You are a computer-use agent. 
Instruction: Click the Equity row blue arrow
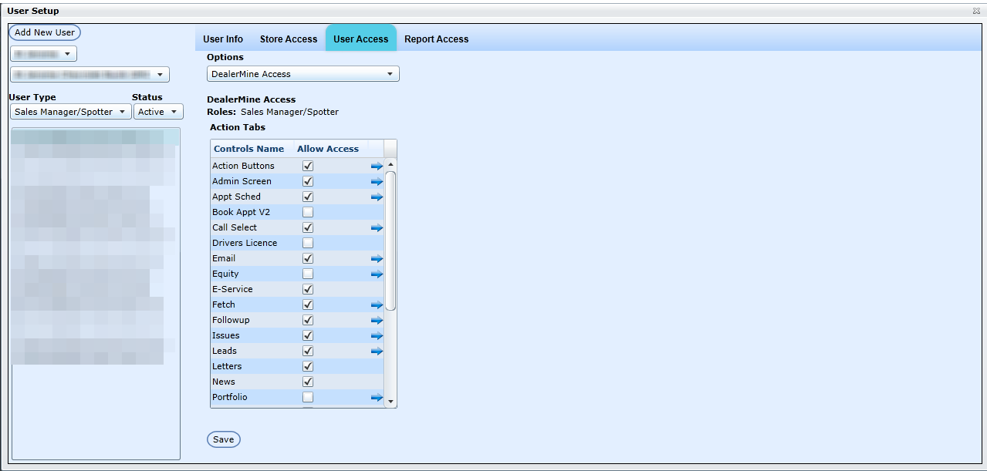pyautogui.click(x=377, y=274)
